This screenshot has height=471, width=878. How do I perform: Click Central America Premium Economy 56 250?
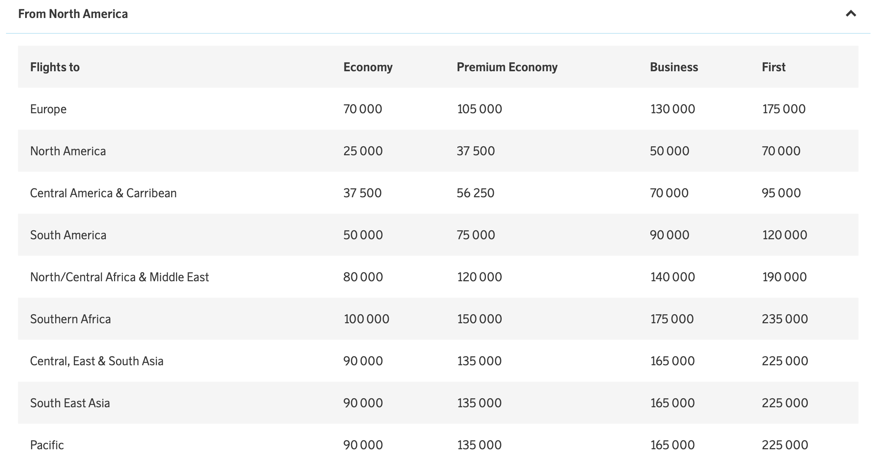click(475, 193)
